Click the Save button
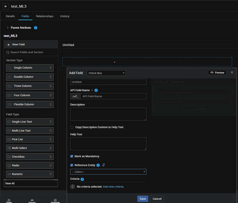This screenshot has height=203, width=238. tap(143, 199)
